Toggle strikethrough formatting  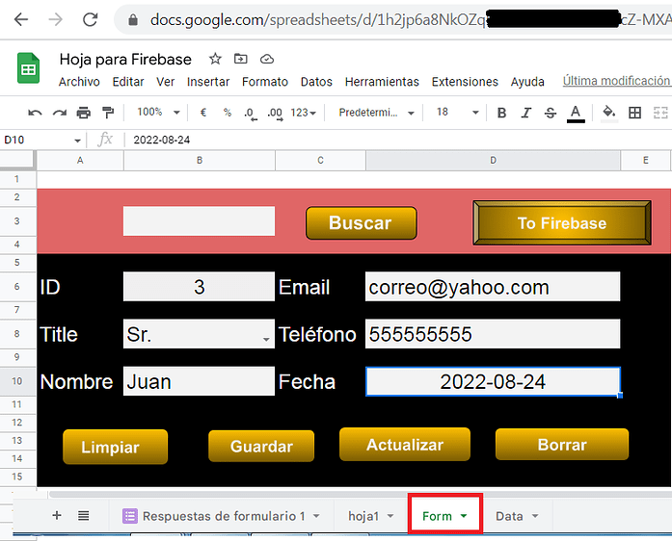pyautogui.click(x=551, y=113)
